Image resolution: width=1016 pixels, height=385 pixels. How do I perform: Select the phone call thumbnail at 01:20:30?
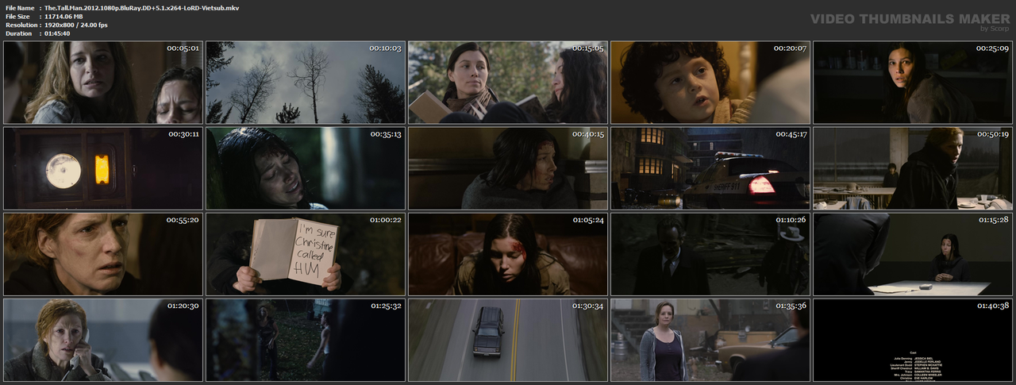click(103, 339)
